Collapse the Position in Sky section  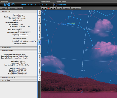point(1,50)
